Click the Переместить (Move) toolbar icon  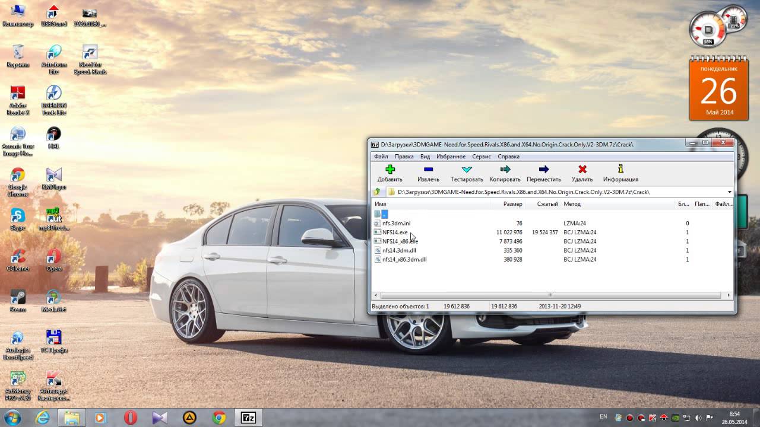click(x=544, y=170)
